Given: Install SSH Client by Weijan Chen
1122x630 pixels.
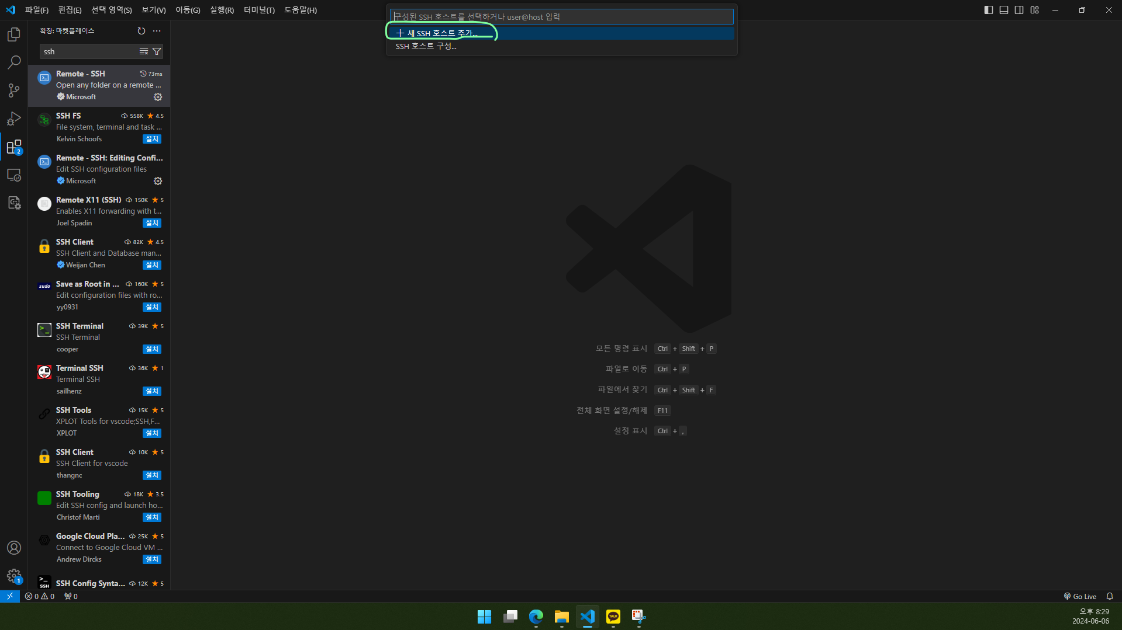Looking at the screenshot, I should click(x=152, y=265).
